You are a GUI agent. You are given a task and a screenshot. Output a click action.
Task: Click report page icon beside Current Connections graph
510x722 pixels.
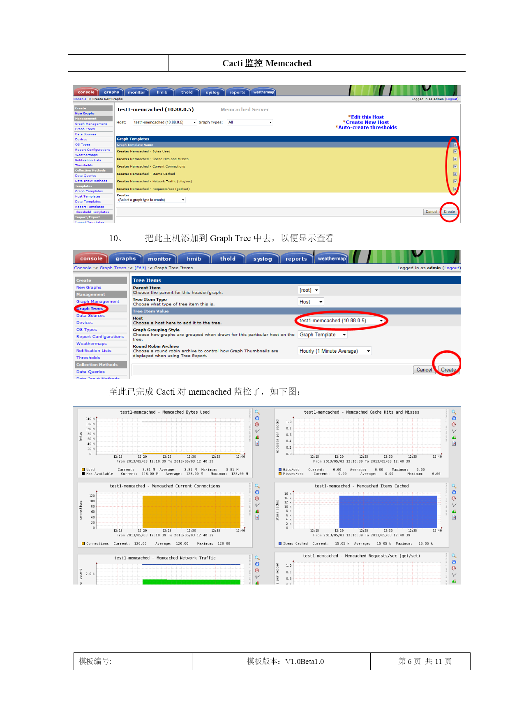click(257, 517)
